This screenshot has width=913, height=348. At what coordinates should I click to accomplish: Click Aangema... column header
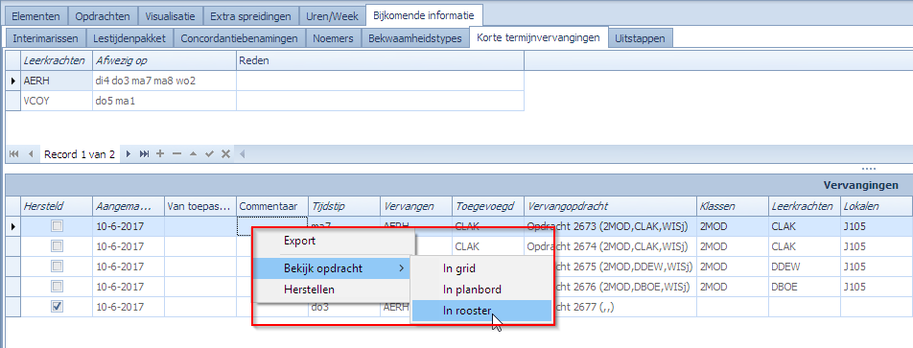pyautogui.click(x=129, y=206)
